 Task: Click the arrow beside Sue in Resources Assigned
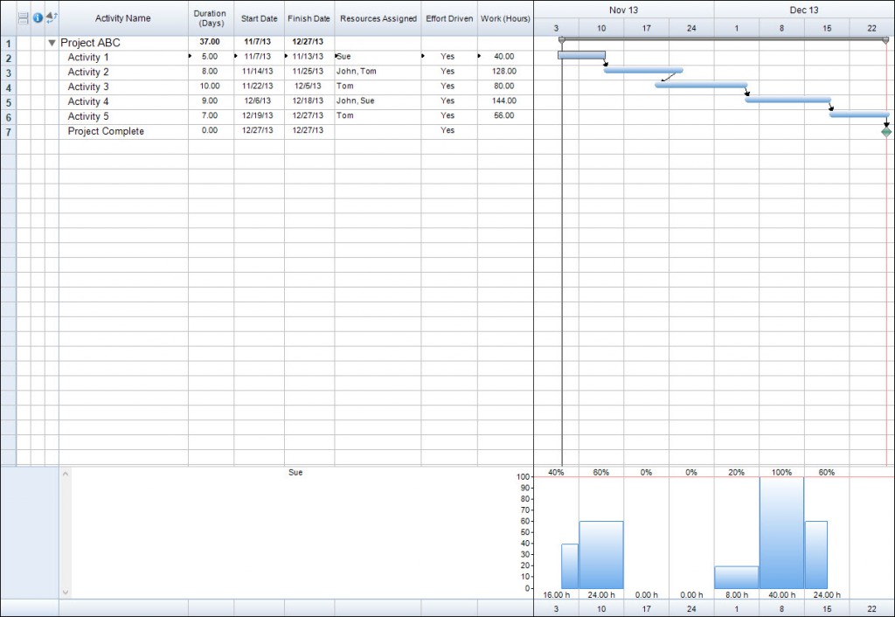(x=336, y=56)
